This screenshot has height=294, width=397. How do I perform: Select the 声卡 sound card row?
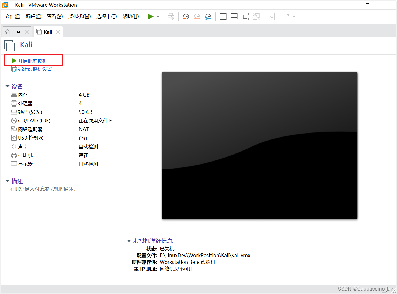[64, 146]
